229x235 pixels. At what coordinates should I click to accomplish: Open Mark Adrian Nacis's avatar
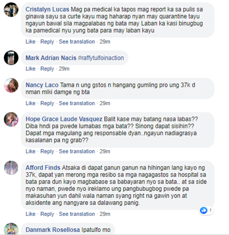coord(11,58)
